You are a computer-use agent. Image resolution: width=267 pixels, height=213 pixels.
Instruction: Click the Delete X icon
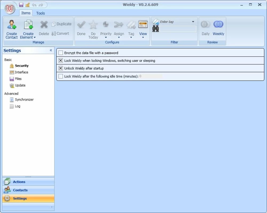coord(44,25)
